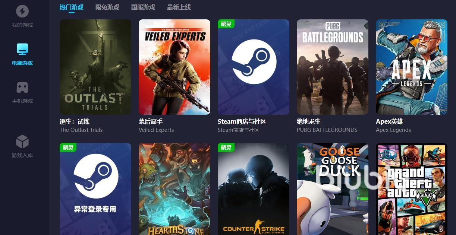Switch to the 热门游戏 tab

click(72, 7)
